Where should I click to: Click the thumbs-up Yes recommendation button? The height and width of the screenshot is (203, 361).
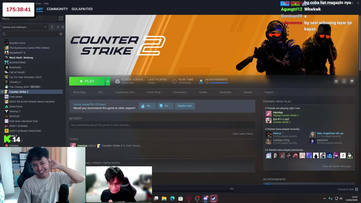[147, 106]
